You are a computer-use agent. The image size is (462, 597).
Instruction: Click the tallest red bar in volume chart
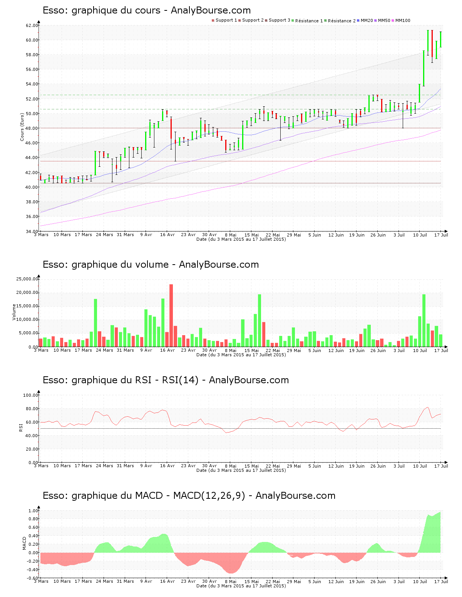[x=171, y=315]
